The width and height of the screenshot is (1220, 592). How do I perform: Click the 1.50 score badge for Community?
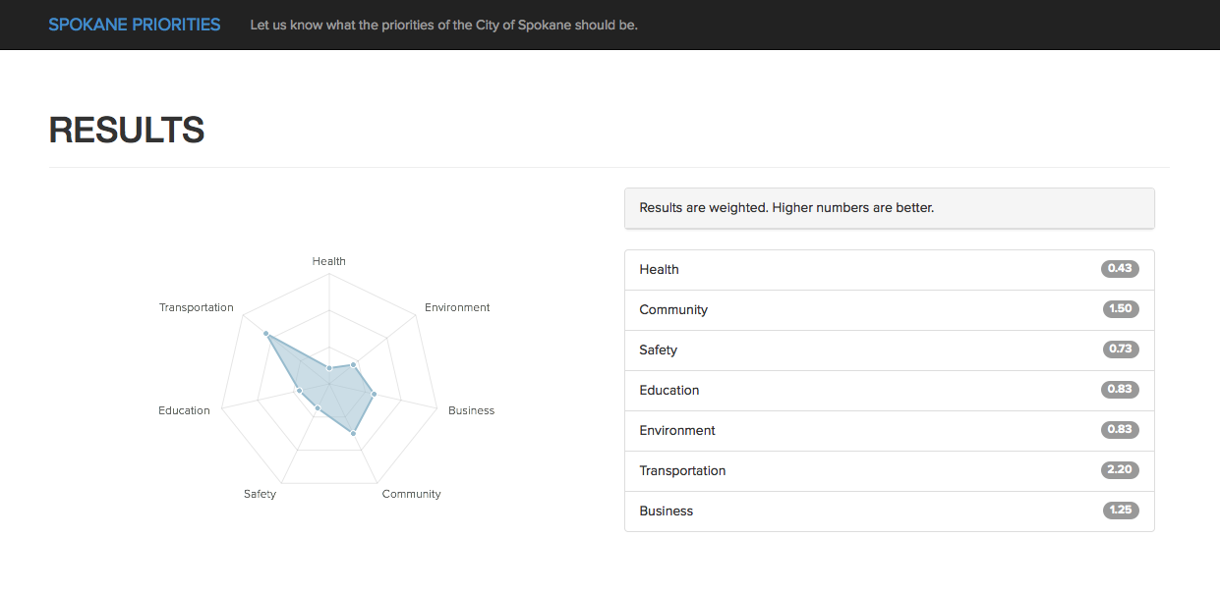(x=1121, y=309)
